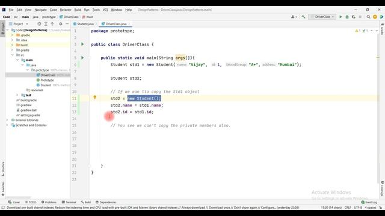Click run gutter arrow beside class DriverClass line
The image size is (385, 216).
(82, 44)
